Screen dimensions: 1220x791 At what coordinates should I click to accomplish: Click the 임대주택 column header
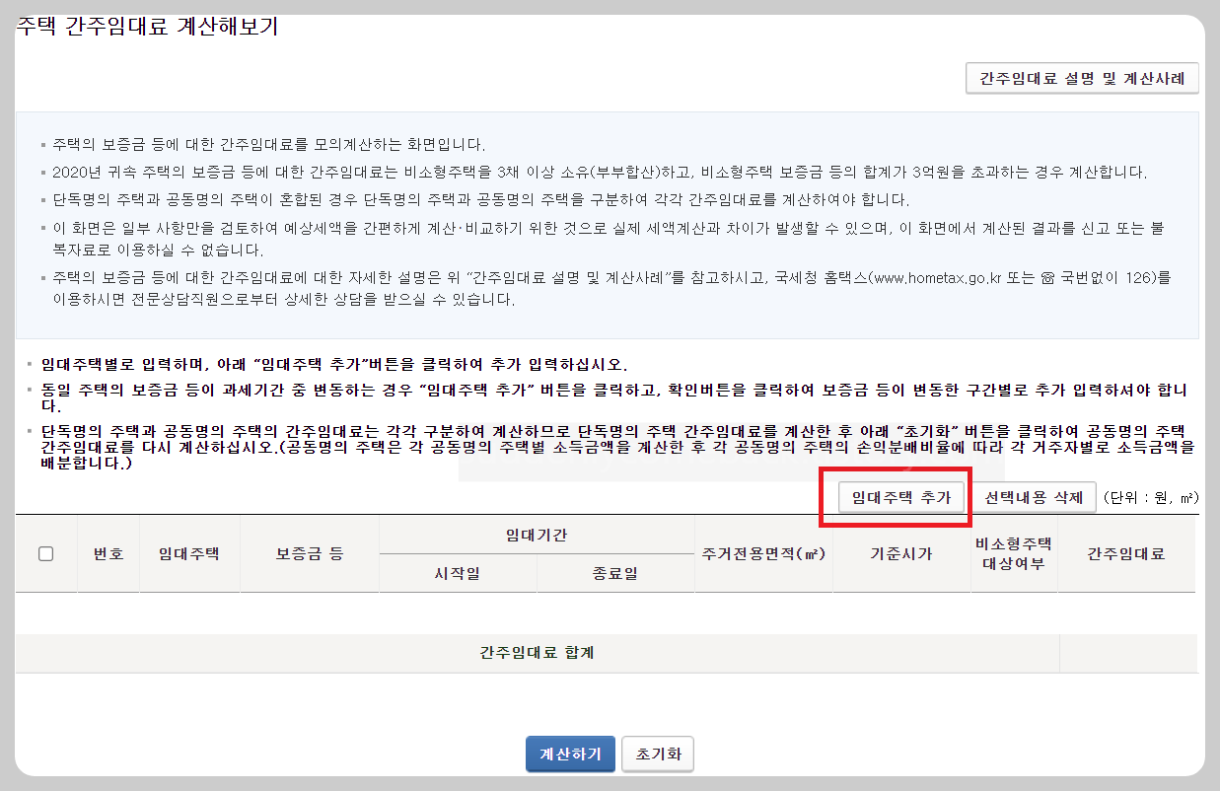pyautogui.click(x=189, y=553)
